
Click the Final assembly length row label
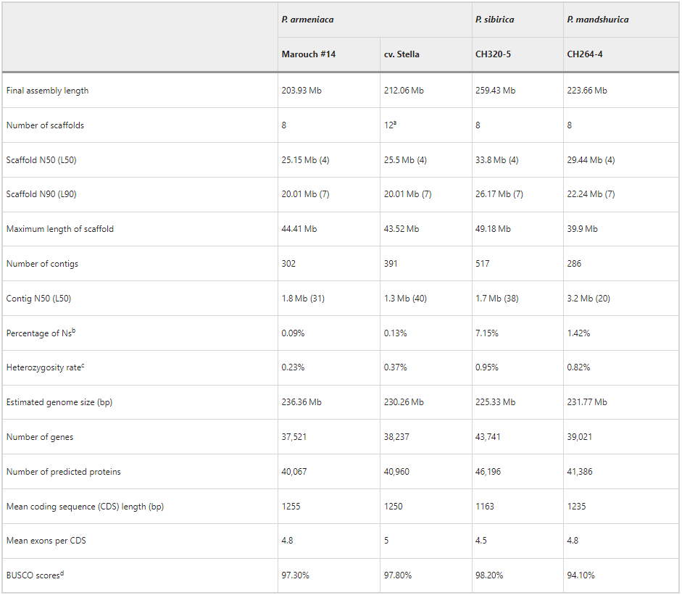tap(48, 91)
